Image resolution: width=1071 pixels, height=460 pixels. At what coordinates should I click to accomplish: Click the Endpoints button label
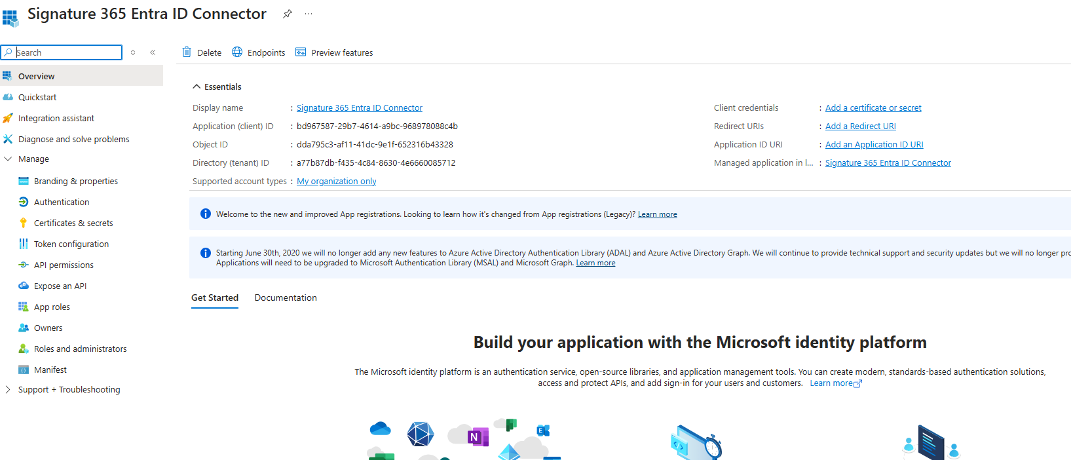(x=266, y=52)
